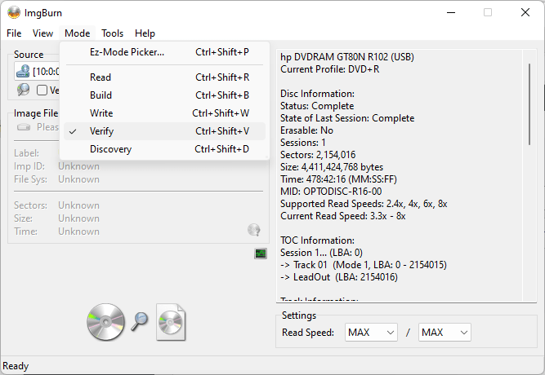Choose Ez-Mode Picker from menu
The width and height of the screenshot is (545, 375).
[x=127, y=52]
